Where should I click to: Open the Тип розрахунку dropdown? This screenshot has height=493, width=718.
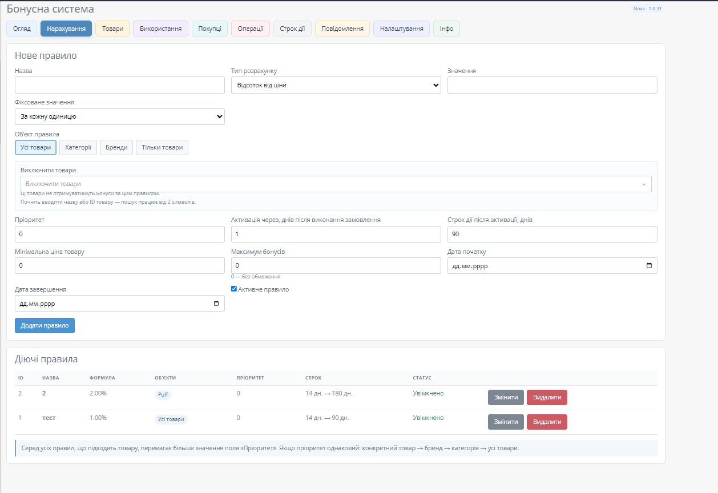click(x=336, y=85)
